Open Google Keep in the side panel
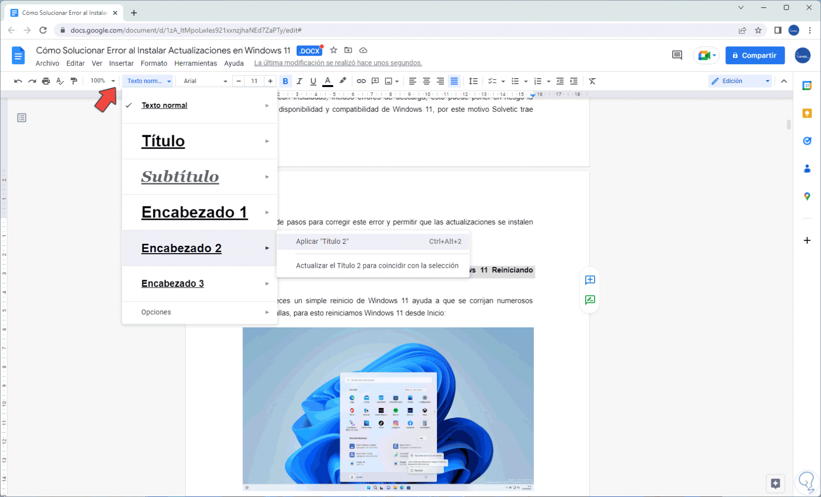The height and width of the screenshot is (497, 821). coord(807,113)
